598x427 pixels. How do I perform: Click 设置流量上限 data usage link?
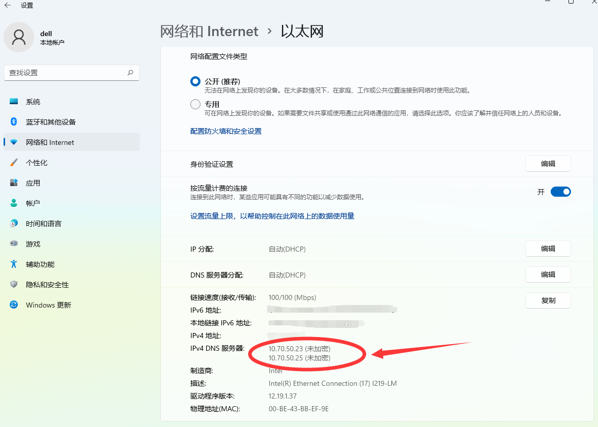[272, 216]
